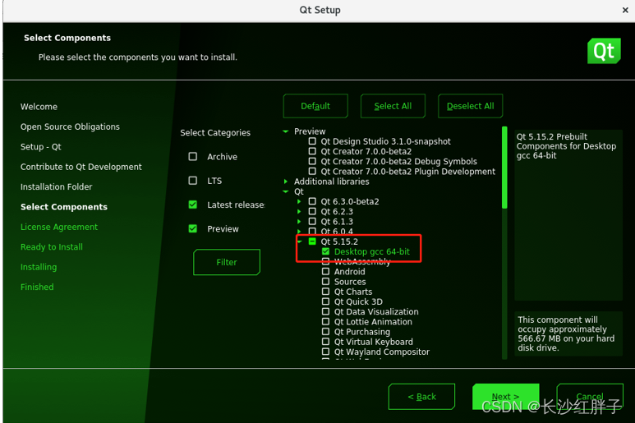Check the Qt Creator 7.0.0-beta2 box
The height and width of the screenshot is (423, 635).
click(312, 151)
